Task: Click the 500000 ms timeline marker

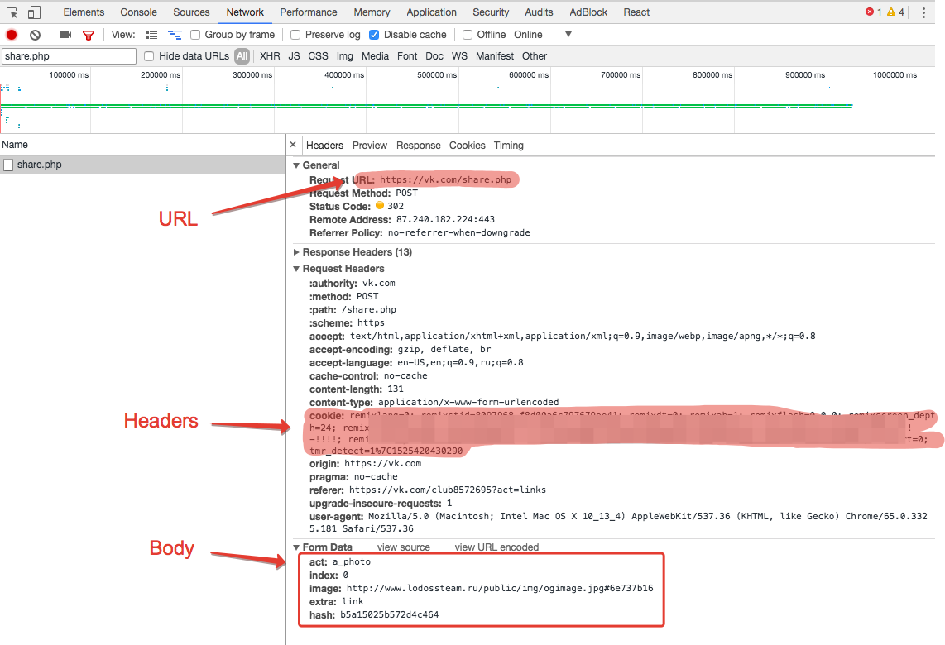Action: coord(437,75)
